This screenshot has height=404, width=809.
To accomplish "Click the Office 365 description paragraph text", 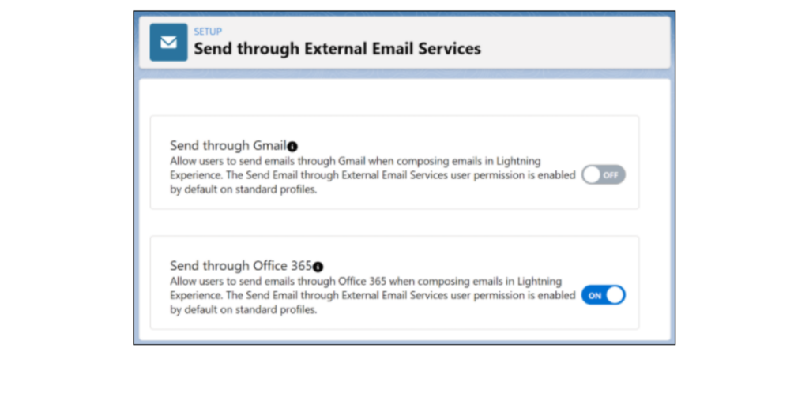I will click(x=371, y=295).
